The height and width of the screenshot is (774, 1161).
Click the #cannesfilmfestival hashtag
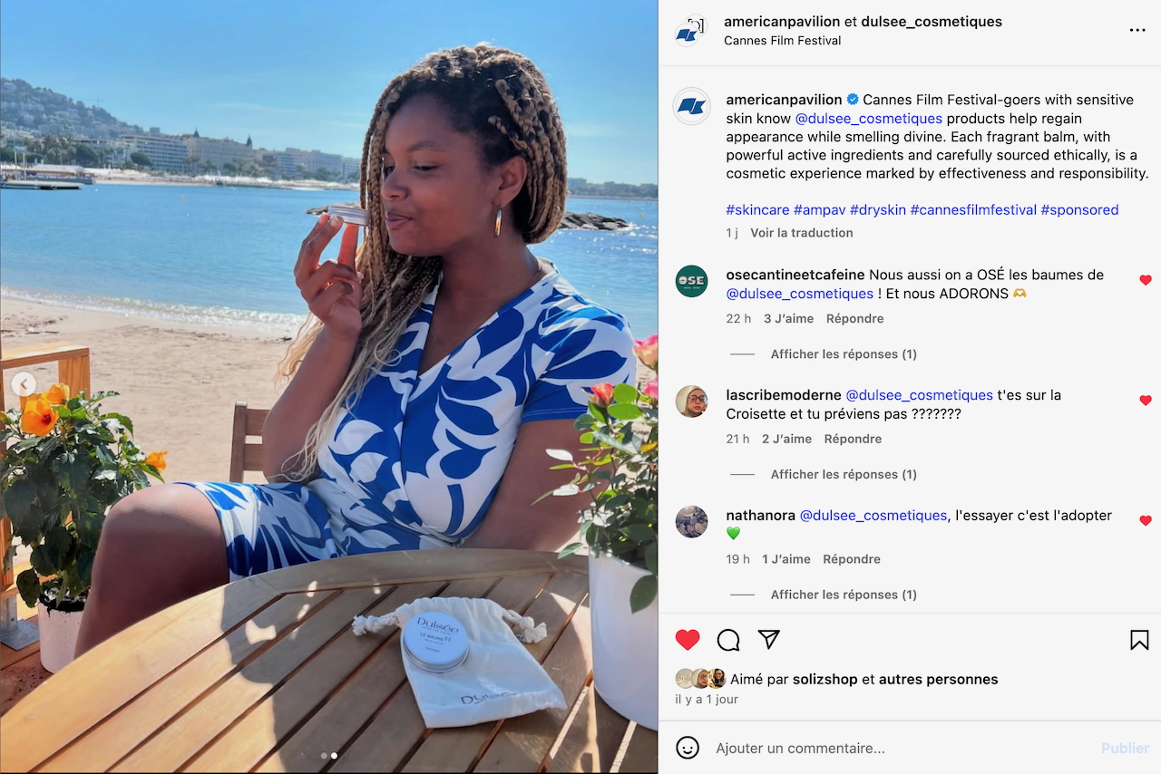click(x=973, y=209)
